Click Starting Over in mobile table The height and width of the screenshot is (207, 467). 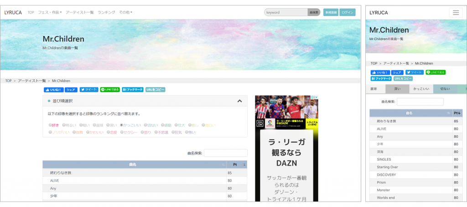coord(387,167)
